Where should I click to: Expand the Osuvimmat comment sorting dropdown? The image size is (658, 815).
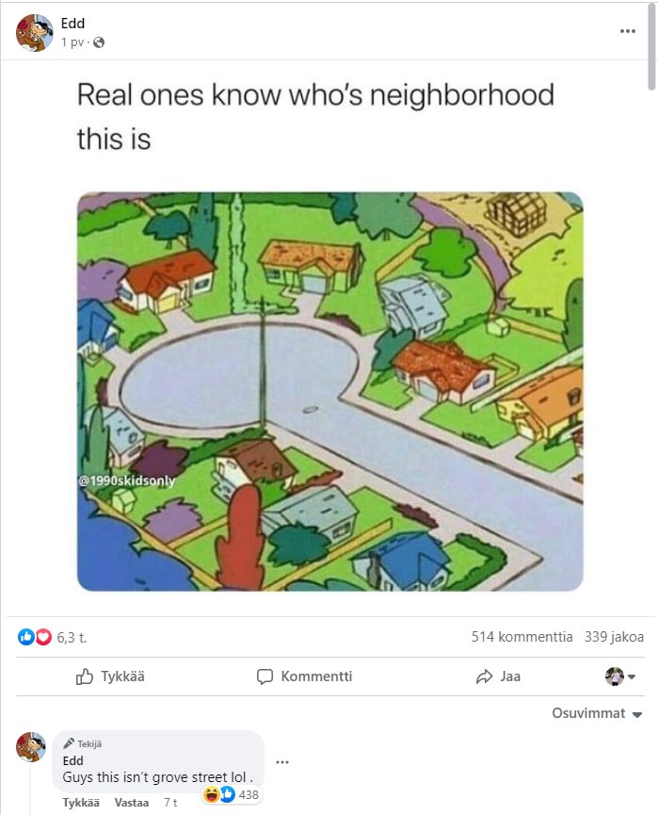coord(597,713)
